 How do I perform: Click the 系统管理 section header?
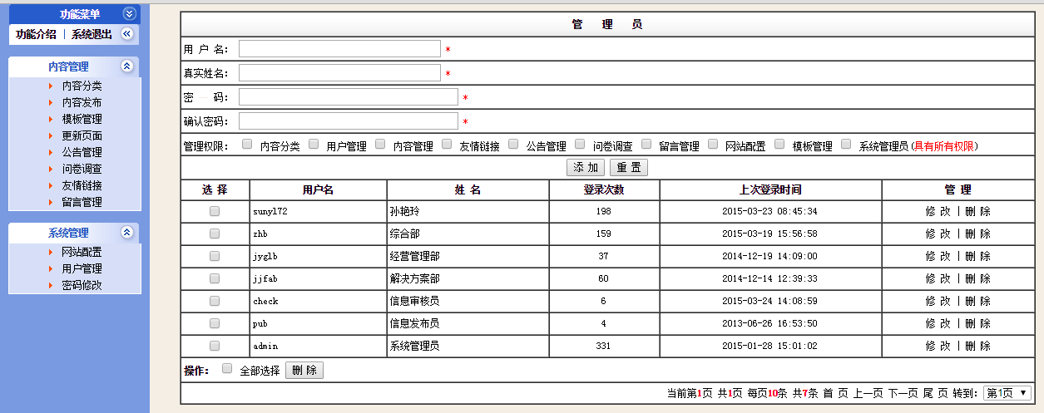(x=68, y=233)
